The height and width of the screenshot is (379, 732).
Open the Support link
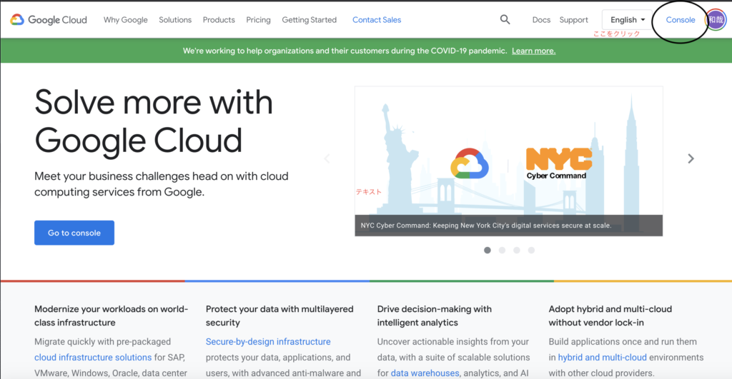tap(573, 19)
